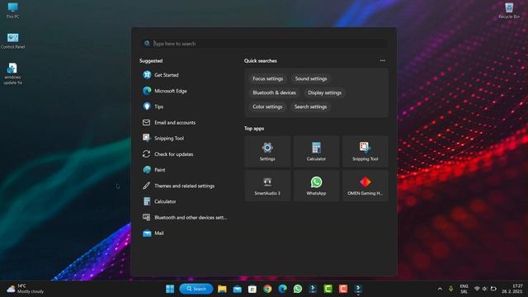Click the Display settings quick search
Viewport: 528px width, 297px height.
[324, 92]
